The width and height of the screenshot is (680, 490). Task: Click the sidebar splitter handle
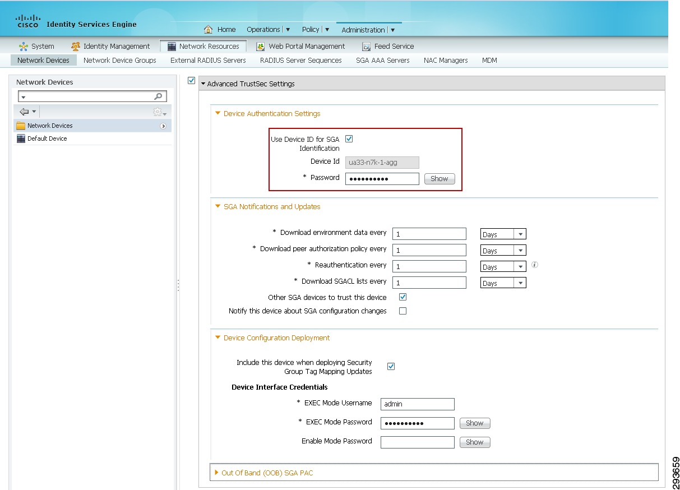[178, 285]
